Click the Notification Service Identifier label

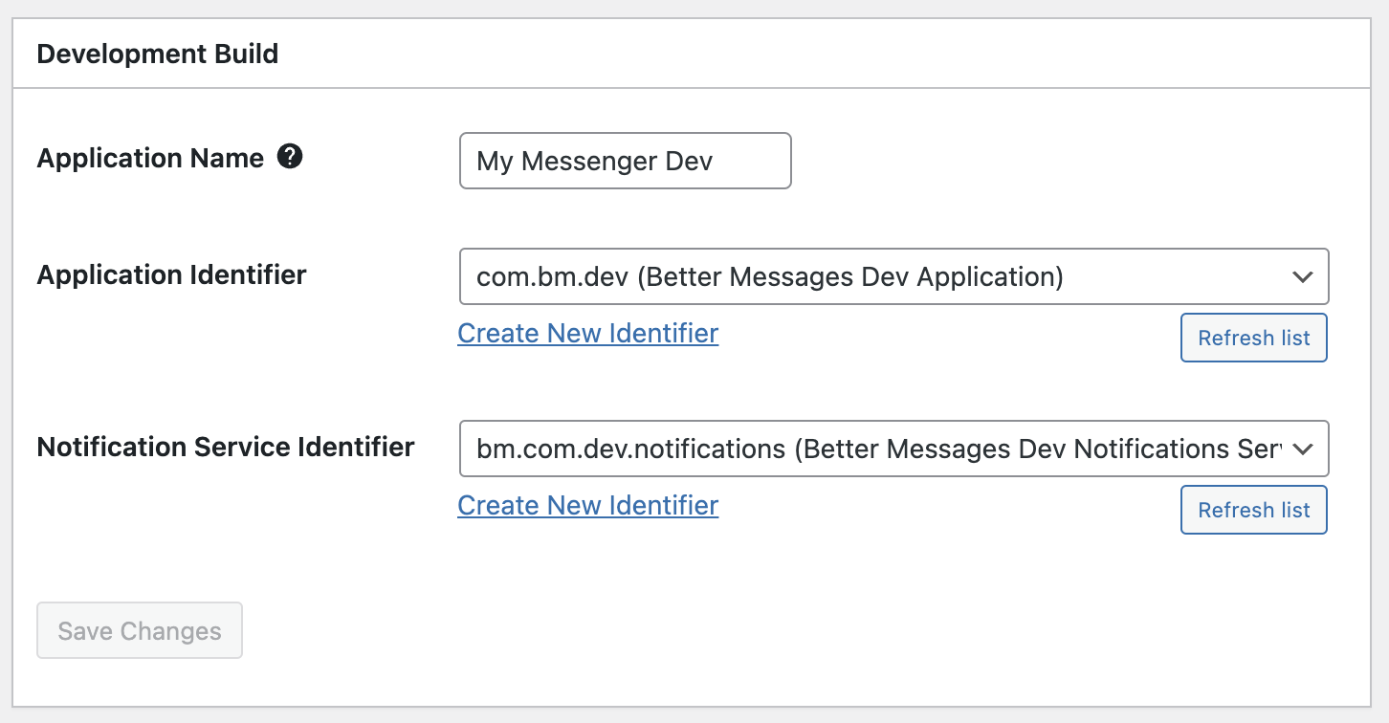point(226,447)
